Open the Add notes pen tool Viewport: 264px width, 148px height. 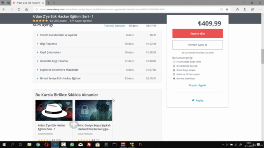(x=245, y=9)
